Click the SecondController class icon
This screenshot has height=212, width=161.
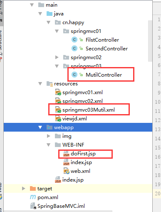pos(74,48)
